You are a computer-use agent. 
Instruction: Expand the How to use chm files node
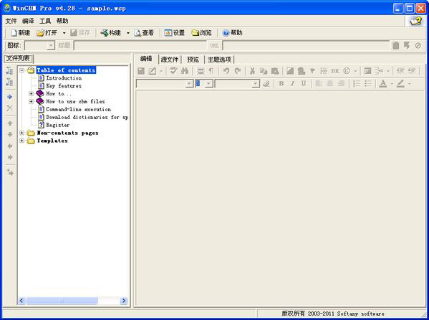coord(31,101)
